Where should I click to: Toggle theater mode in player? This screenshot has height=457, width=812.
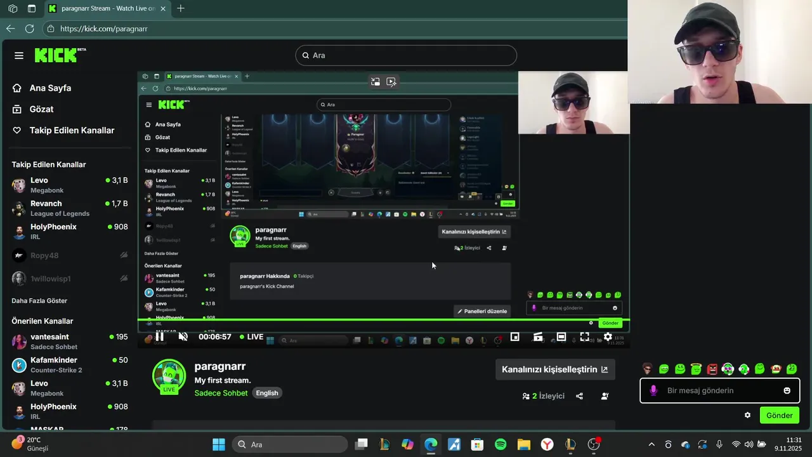[x=561, y=336]
